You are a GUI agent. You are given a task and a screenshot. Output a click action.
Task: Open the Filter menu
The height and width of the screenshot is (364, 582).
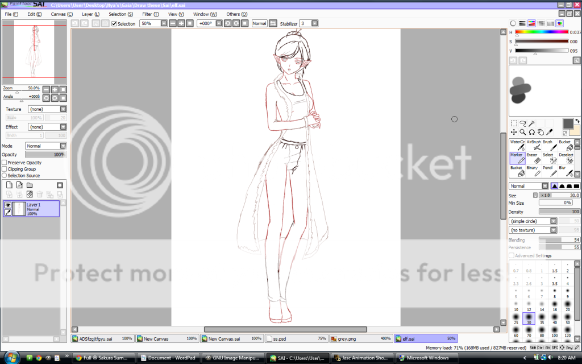[x=151, y=14]
